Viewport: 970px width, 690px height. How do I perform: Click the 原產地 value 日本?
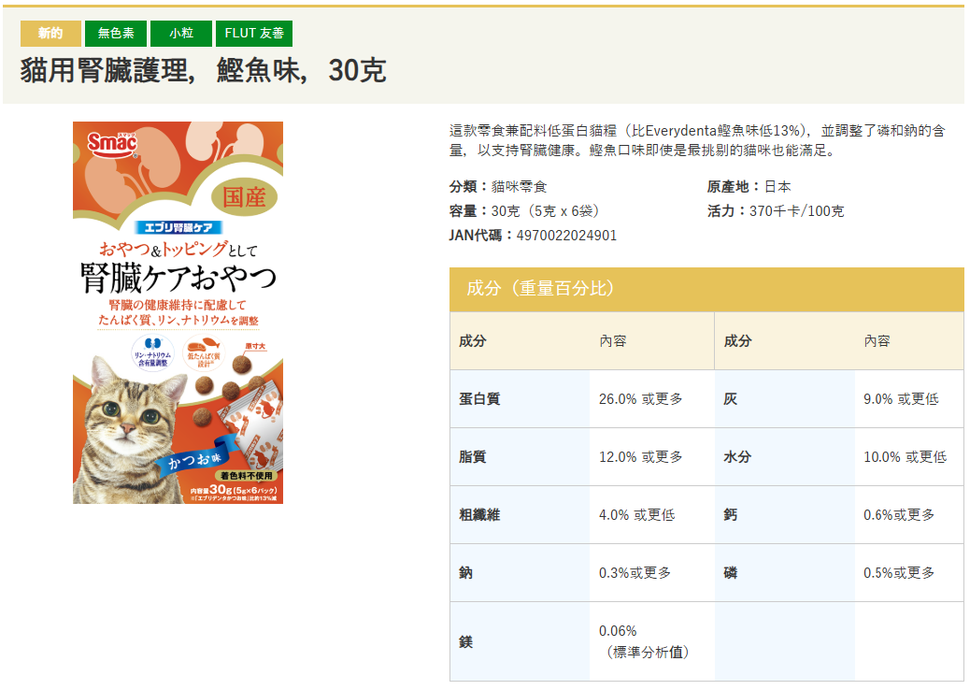point(777,187)
